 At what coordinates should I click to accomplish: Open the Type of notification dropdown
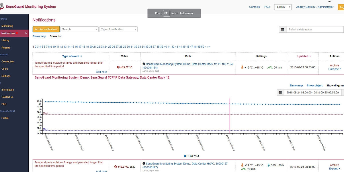118,29
